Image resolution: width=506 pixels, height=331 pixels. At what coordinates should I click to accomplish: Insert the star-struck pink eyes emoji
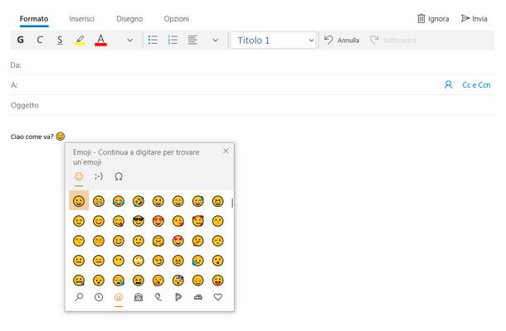pos(178,241)
